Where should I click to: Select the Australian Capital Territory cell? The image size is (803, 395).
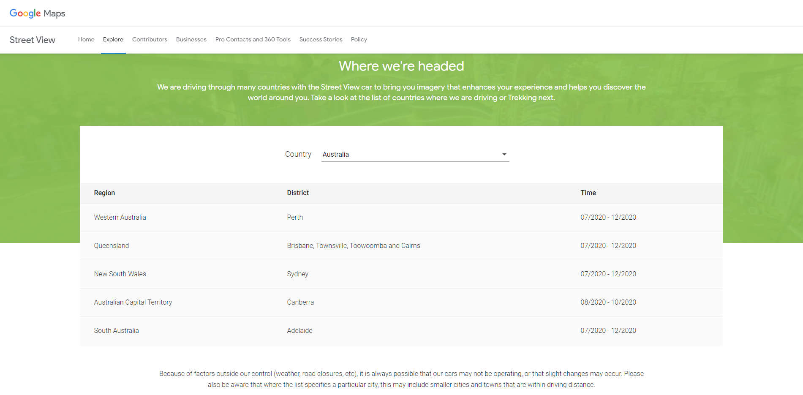[x=133, y=302]
